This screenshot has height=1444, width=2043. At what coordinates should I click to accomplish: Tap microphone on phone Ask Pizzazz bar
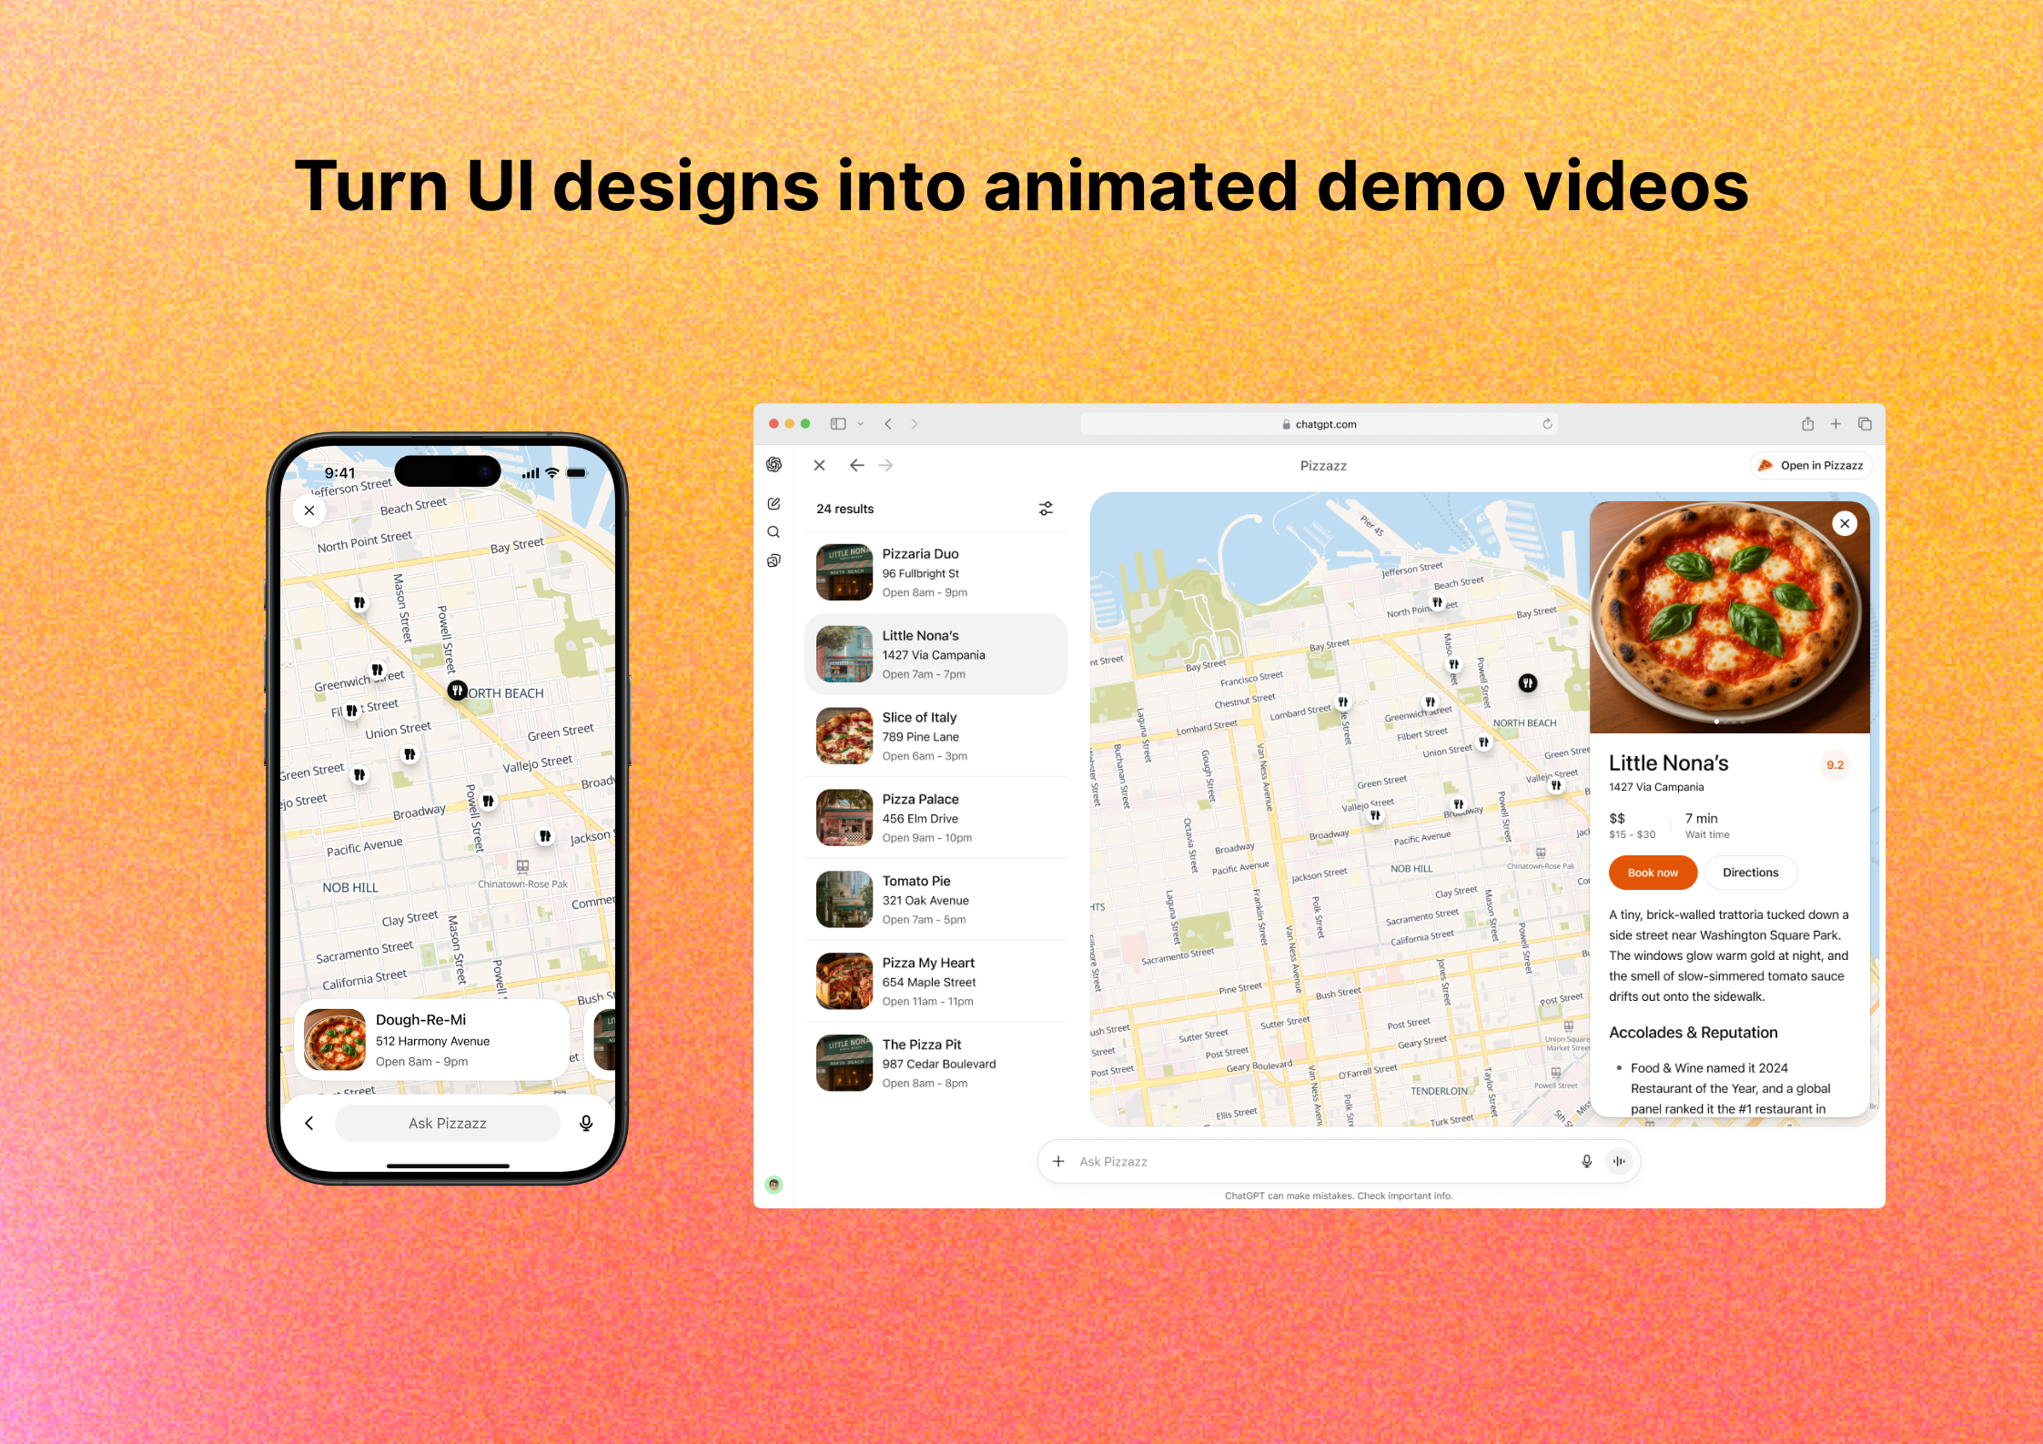click(x=586, y=1123)
